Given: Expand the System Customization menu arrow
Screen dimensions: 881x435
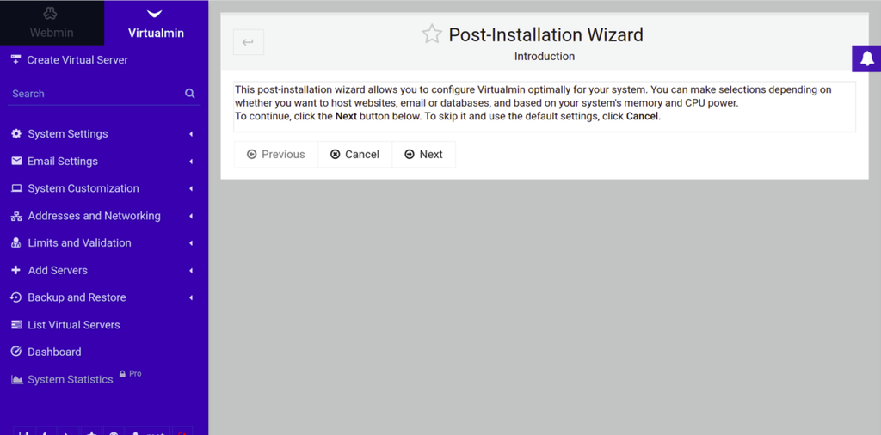Looking at the screenshot, I should [191, 188].
